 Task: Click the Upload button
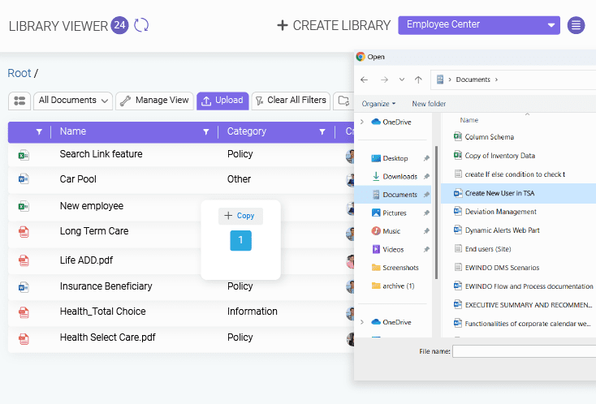point(222,101)
